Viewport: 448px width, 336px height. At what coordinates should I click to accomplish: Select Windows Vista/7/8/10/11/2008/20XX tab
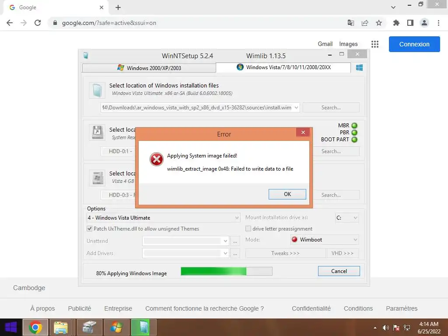pyautogui.click(x=283, y=67)
